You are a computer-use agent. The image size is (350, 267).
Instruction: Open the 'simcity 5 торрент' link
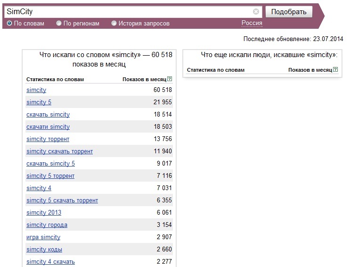50,176
